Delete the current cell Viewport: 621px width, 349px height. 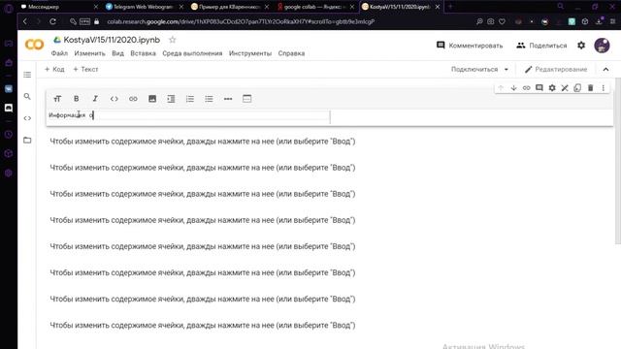[591, 88]
